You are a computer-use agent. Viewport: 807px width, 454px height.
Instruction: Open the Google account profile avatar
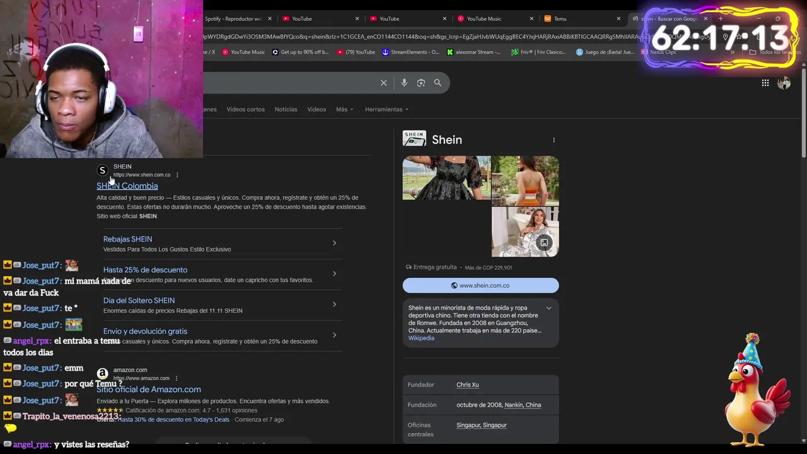pyautogui.click(x=784, y=83)
